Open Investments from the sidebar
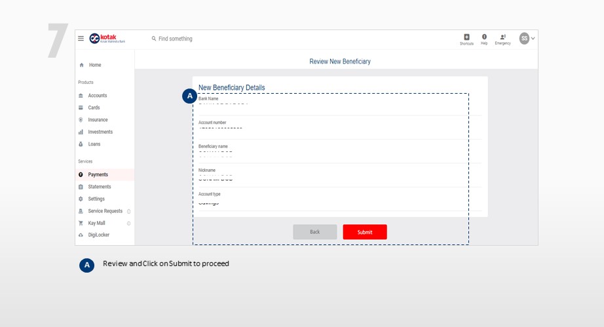The height and width of the screenshot is (327, 604). [x=100, y=132]
